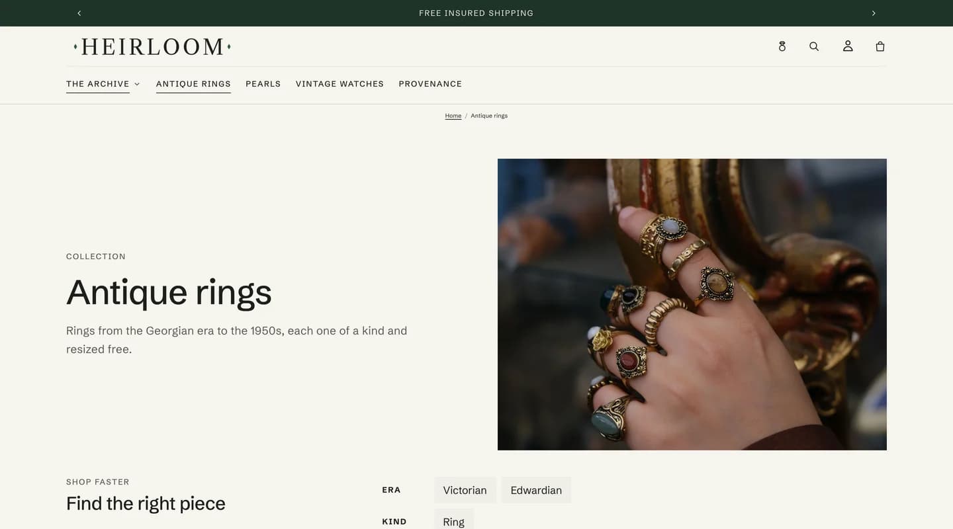Click the 'Find the right piece' heading

tap(146, 503)
